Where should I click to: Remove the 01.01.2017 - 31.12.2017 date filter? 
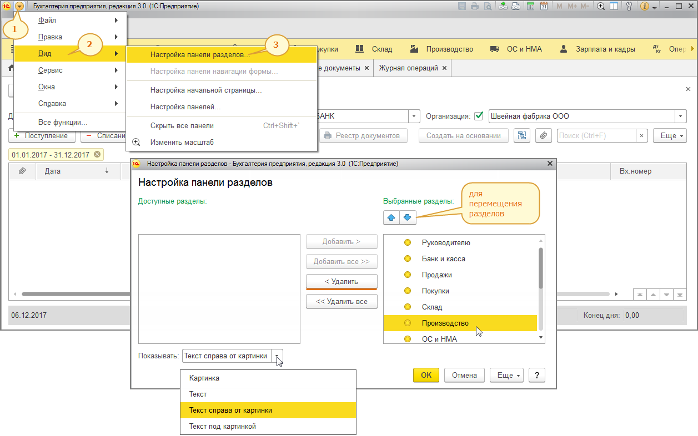tap(97, 154)
